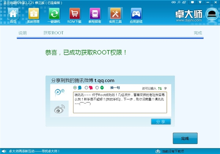The height and width of the screenshot is (154, 220).
Task: Open the ROM下载 download section
Action: coord(74,15)
